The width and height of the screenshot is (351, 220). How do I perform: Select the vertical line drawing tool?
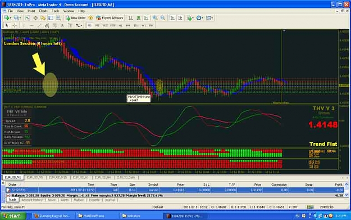[24, 25]
